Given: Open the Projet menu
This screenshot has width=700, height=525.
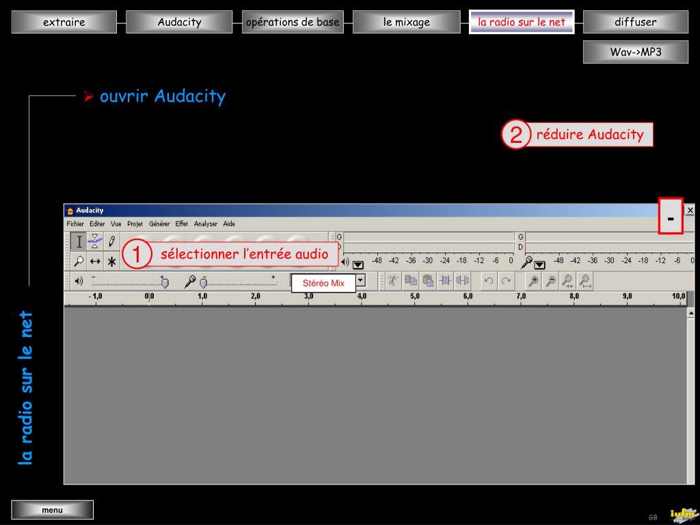Looking at the screenshot, I should (135, 224).
